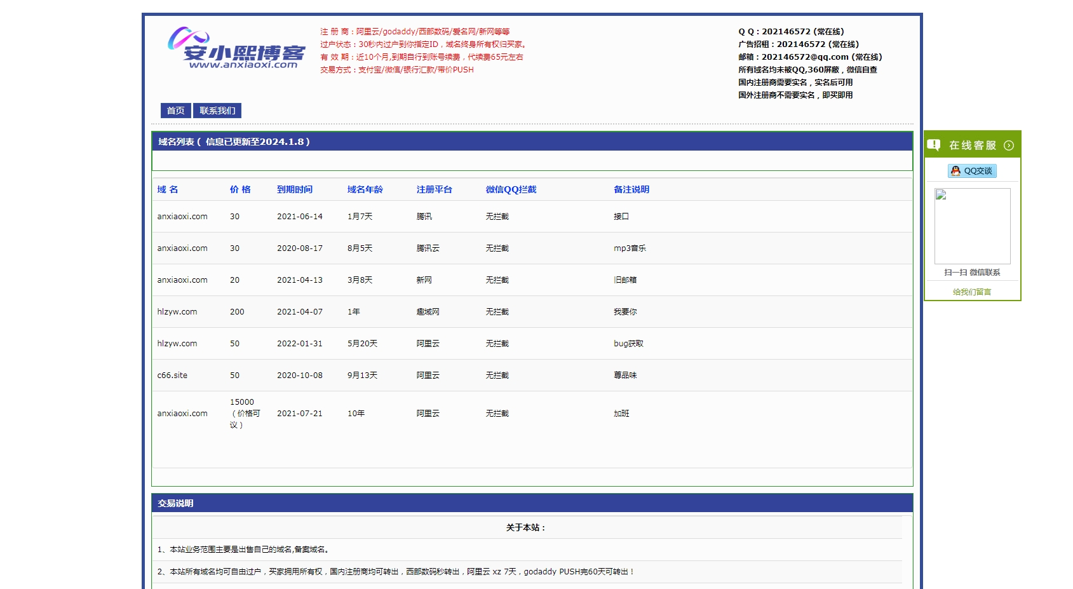Click the 到期时间 column header
This screenshot has height=589, width=1073.
coord(295,189)
